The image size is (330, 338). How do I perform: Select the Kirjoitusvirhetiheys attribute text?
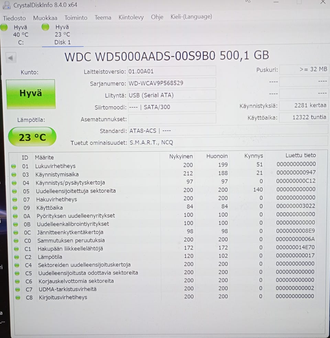tap(63, 297)
